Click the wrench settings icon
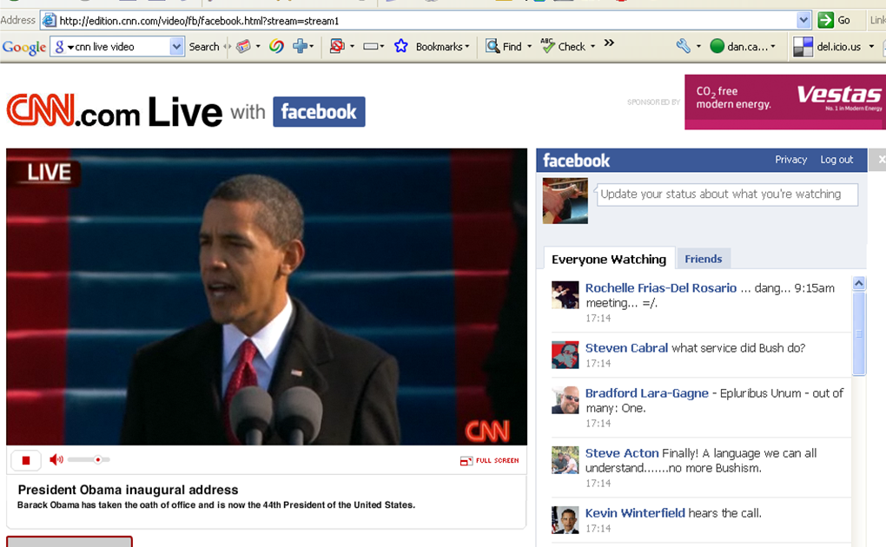 point(683,46)
